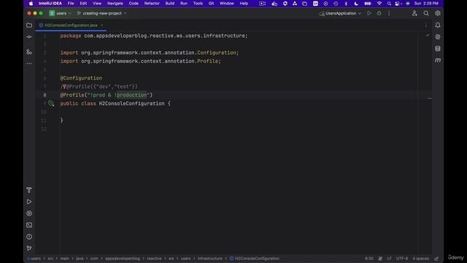Open the Code menu
The width and height of the screenshot is (467, 263).
click(134, 4)
